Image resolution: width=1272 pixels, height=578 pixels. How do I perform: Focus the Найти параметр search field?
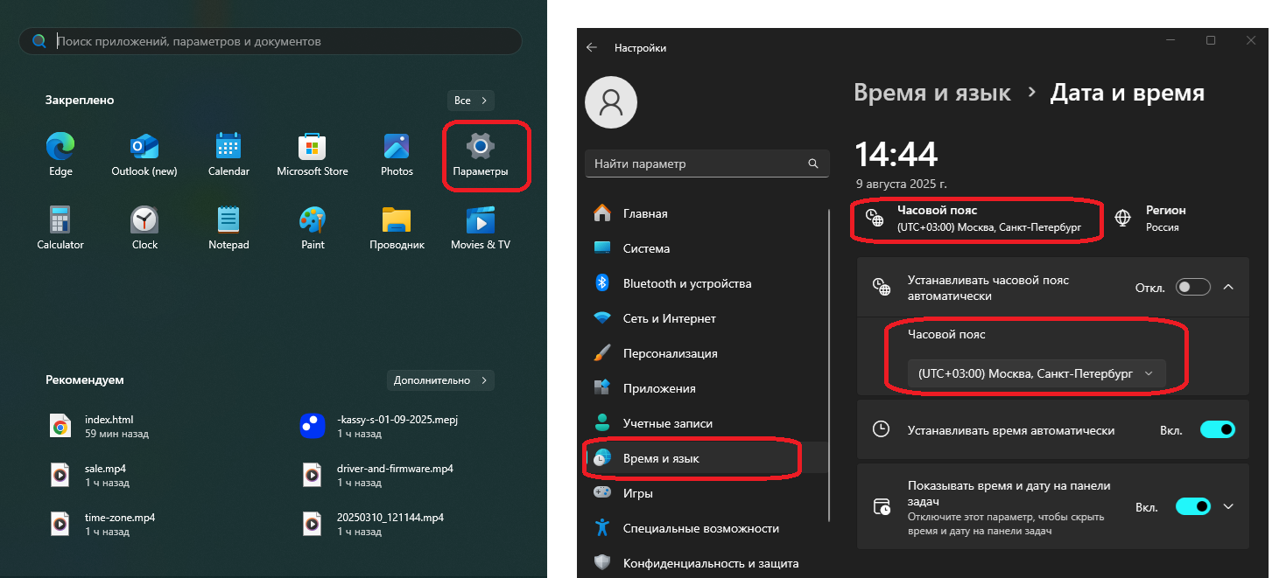706,164
